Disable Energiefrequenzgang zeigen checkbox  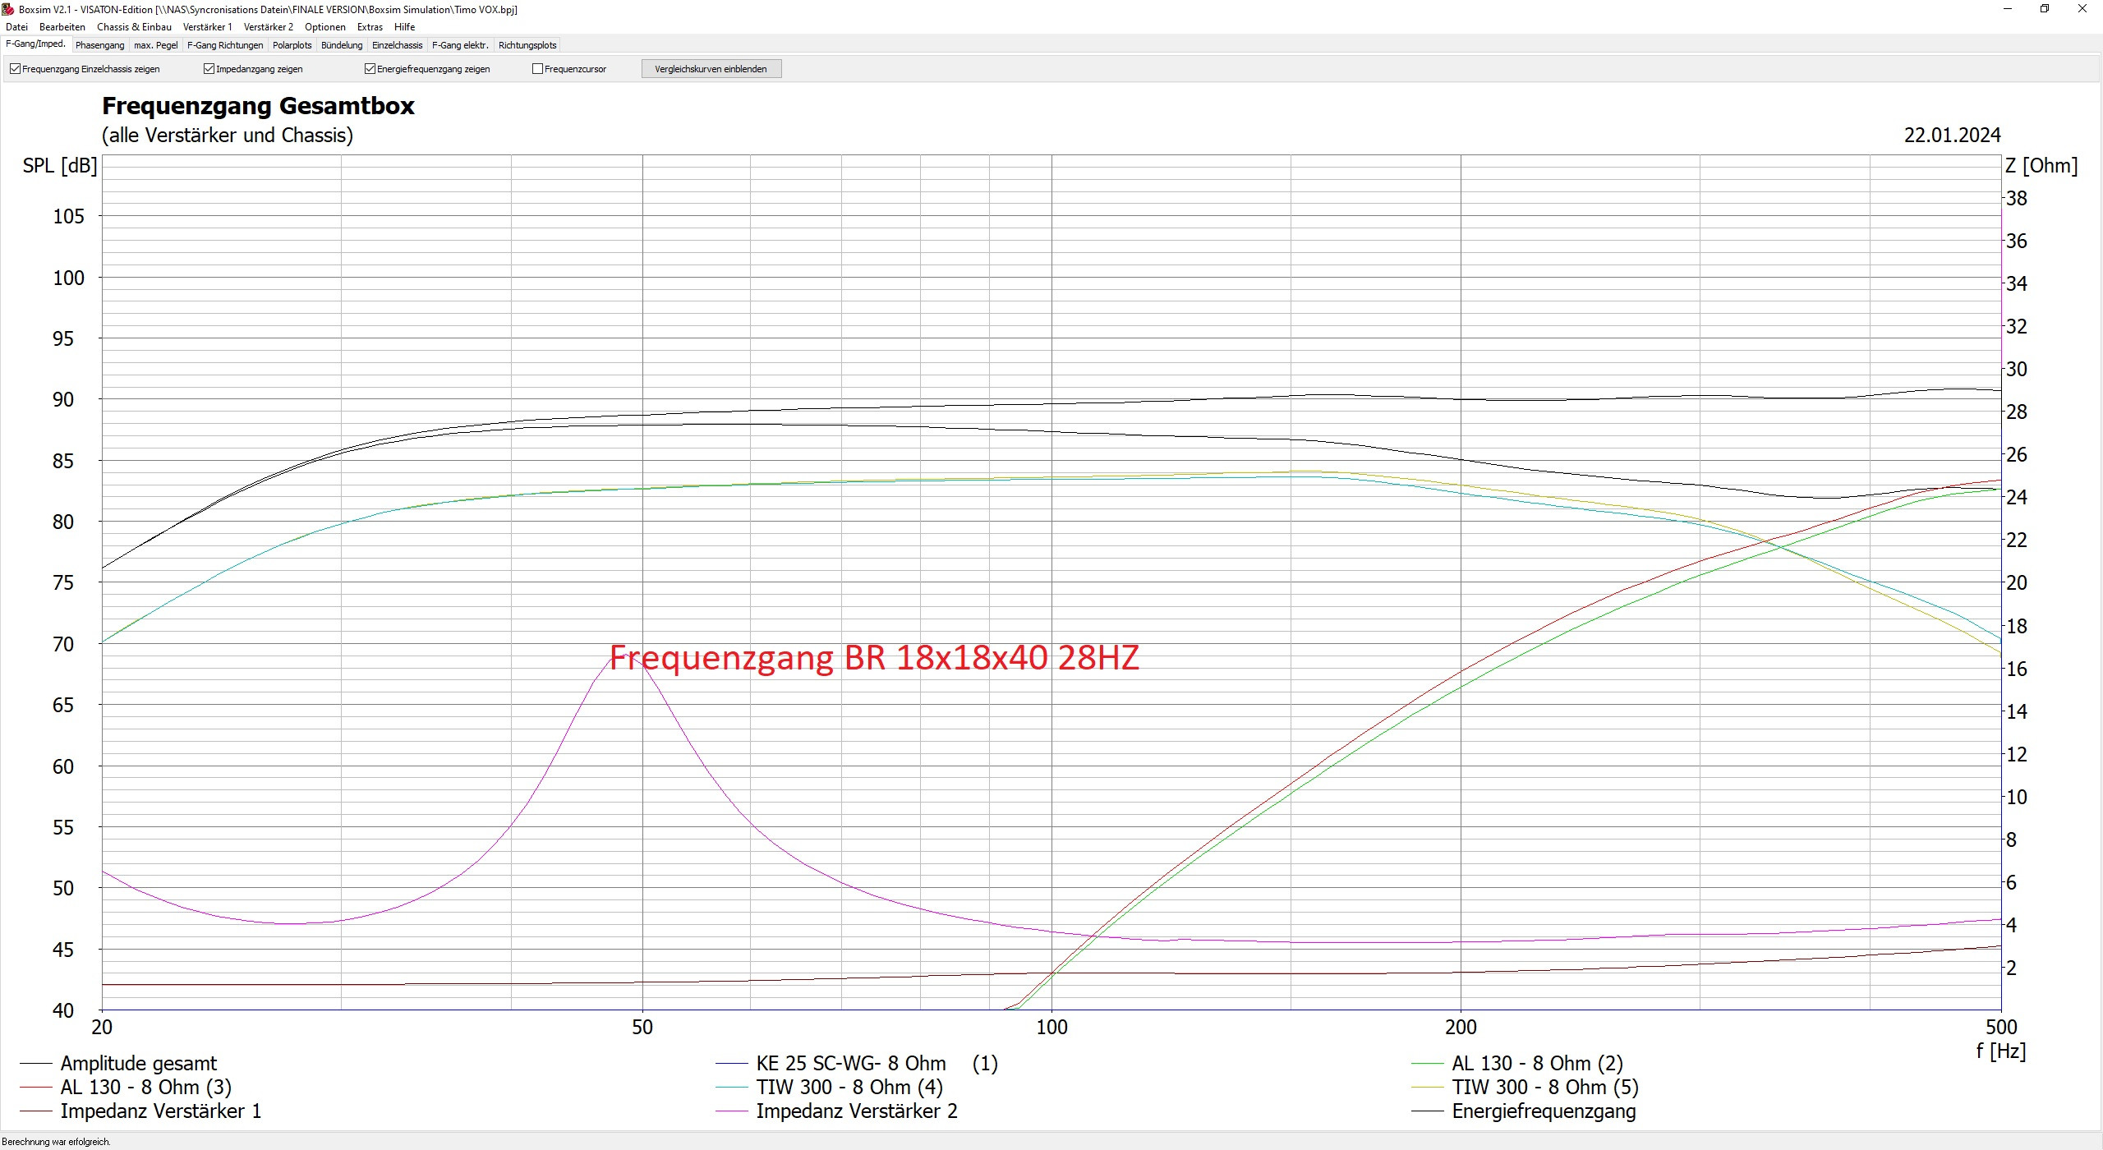click(370, 69)
